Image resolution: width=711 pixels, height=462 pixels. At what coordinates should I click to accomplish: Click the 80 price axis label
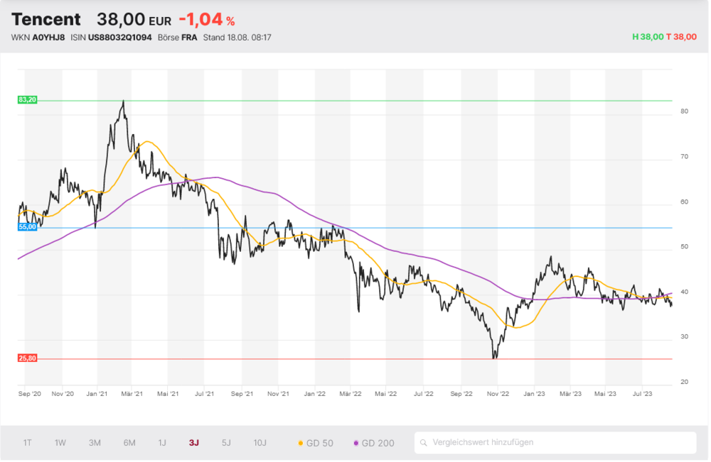point(684,111)
